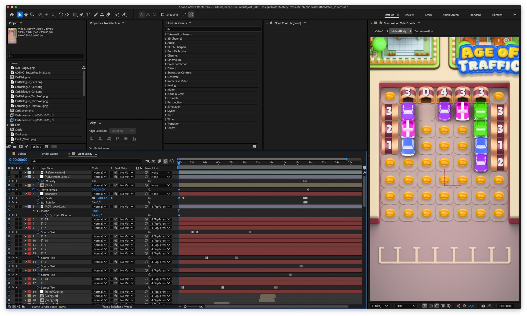Expand the Reference.mov layer
Image resolution: width=527 pixels, height=316 pixels.
coord(25,173)
